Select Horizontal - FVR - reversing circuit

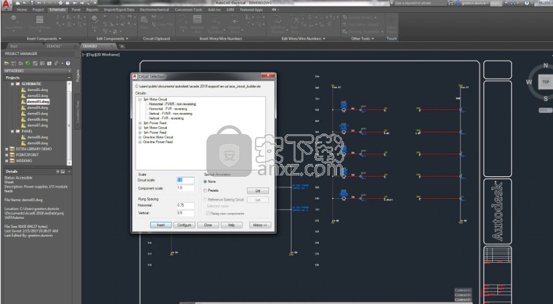(168, 109)
